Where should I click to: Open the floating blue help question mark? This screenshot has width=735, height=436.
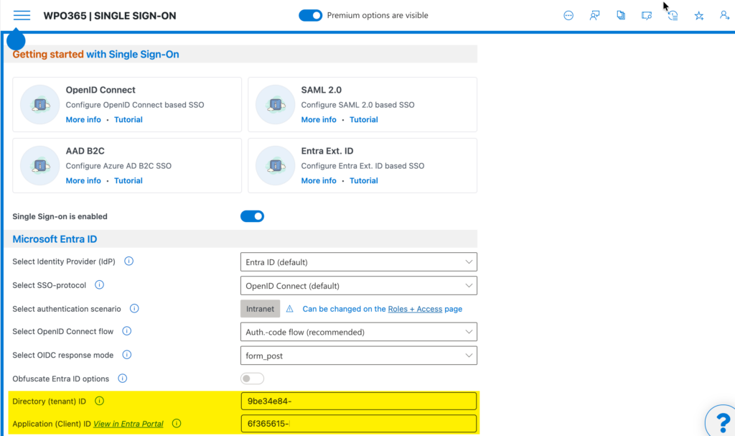[720, 422]
